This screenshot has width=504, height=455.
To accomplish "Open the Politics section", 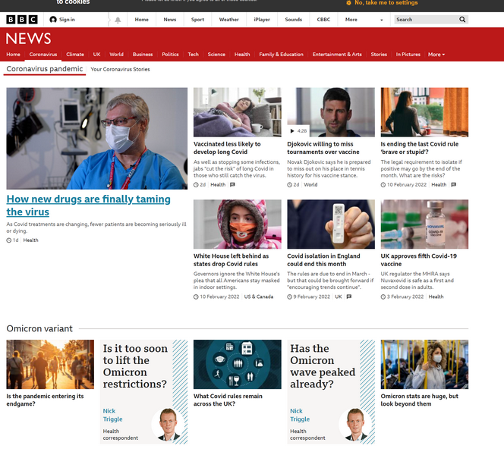I will click(x=170, y=55).
